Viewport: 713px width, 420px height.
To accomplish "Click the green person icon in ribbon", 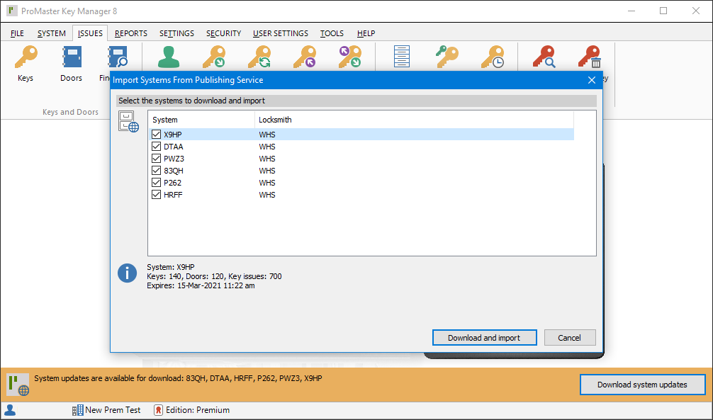I will click(x=169, y=58).
